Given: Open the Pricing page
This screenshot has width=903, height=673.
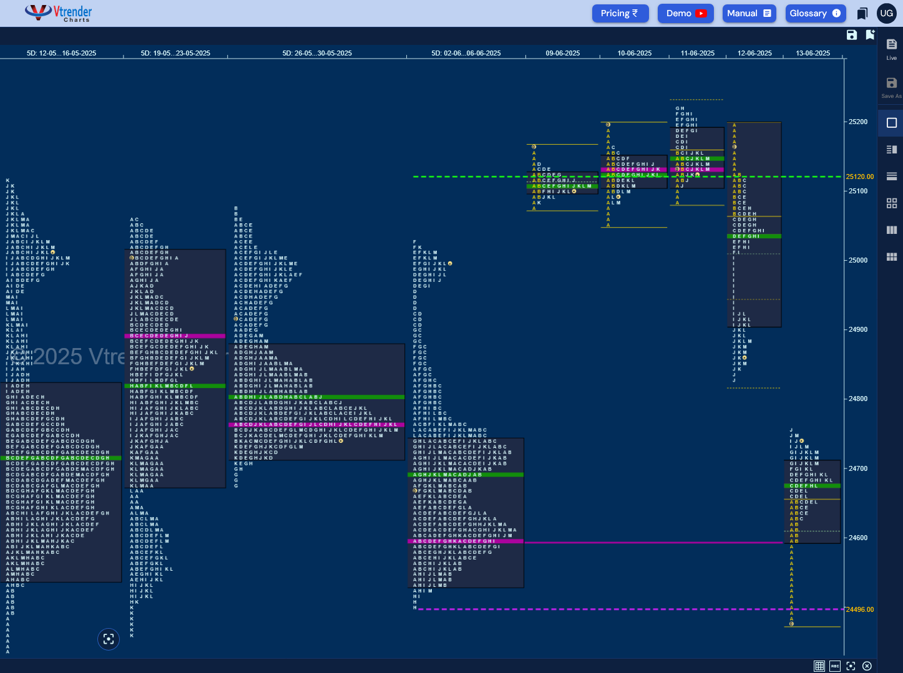Looking at the screenshot, I should coord(620,13).
